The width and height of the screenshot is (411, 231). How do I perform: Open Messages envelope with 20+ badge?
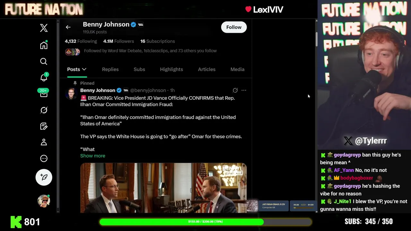[43, 93]
